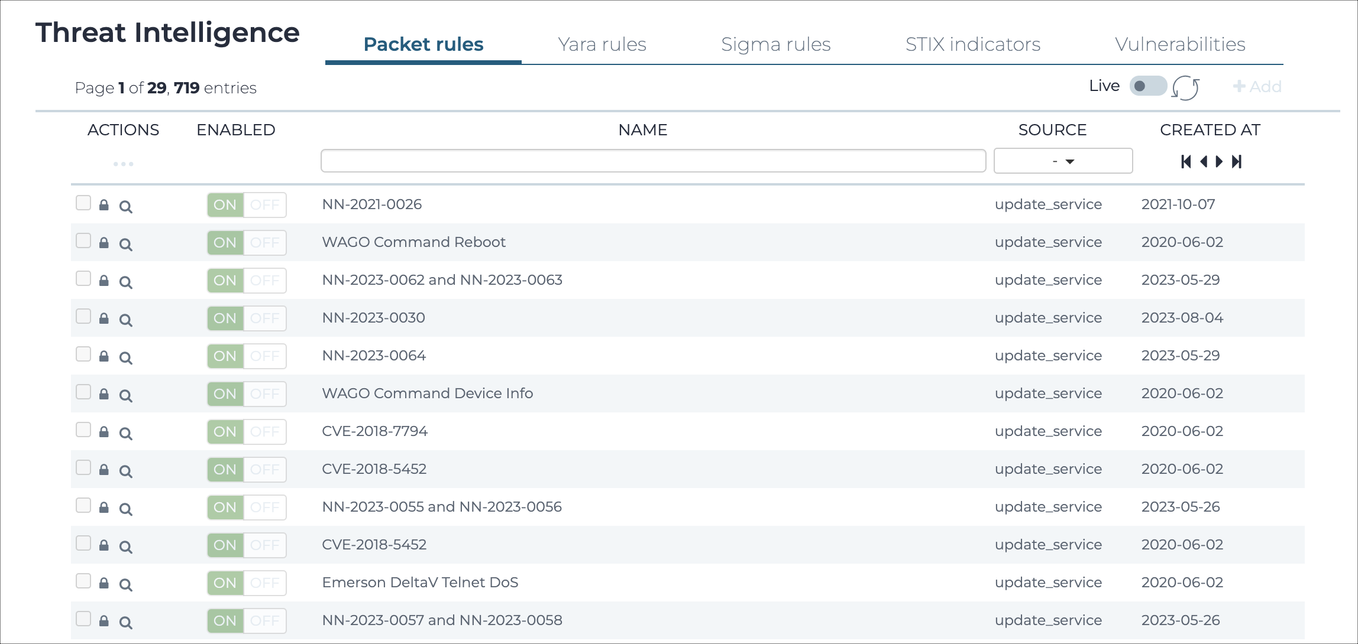Click the NAME column header
Screen dimensions: 1358x644
click(x=643, y=130)
